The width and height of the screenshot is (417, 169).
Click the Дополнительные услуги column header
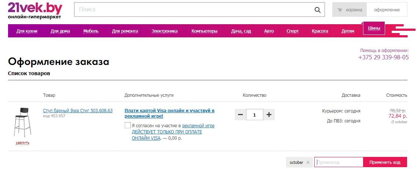click(x=149, y=95)
